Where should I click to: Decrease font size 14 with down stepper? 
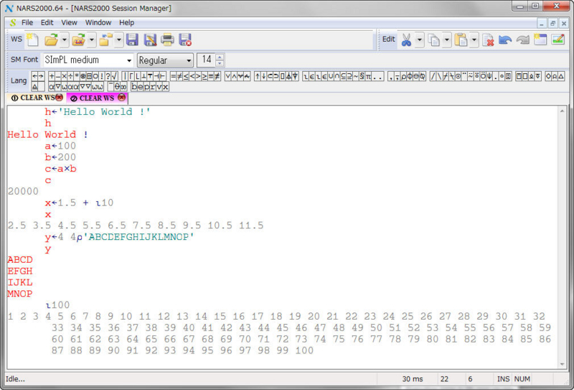pyautogui.click(x=220, y=63)
